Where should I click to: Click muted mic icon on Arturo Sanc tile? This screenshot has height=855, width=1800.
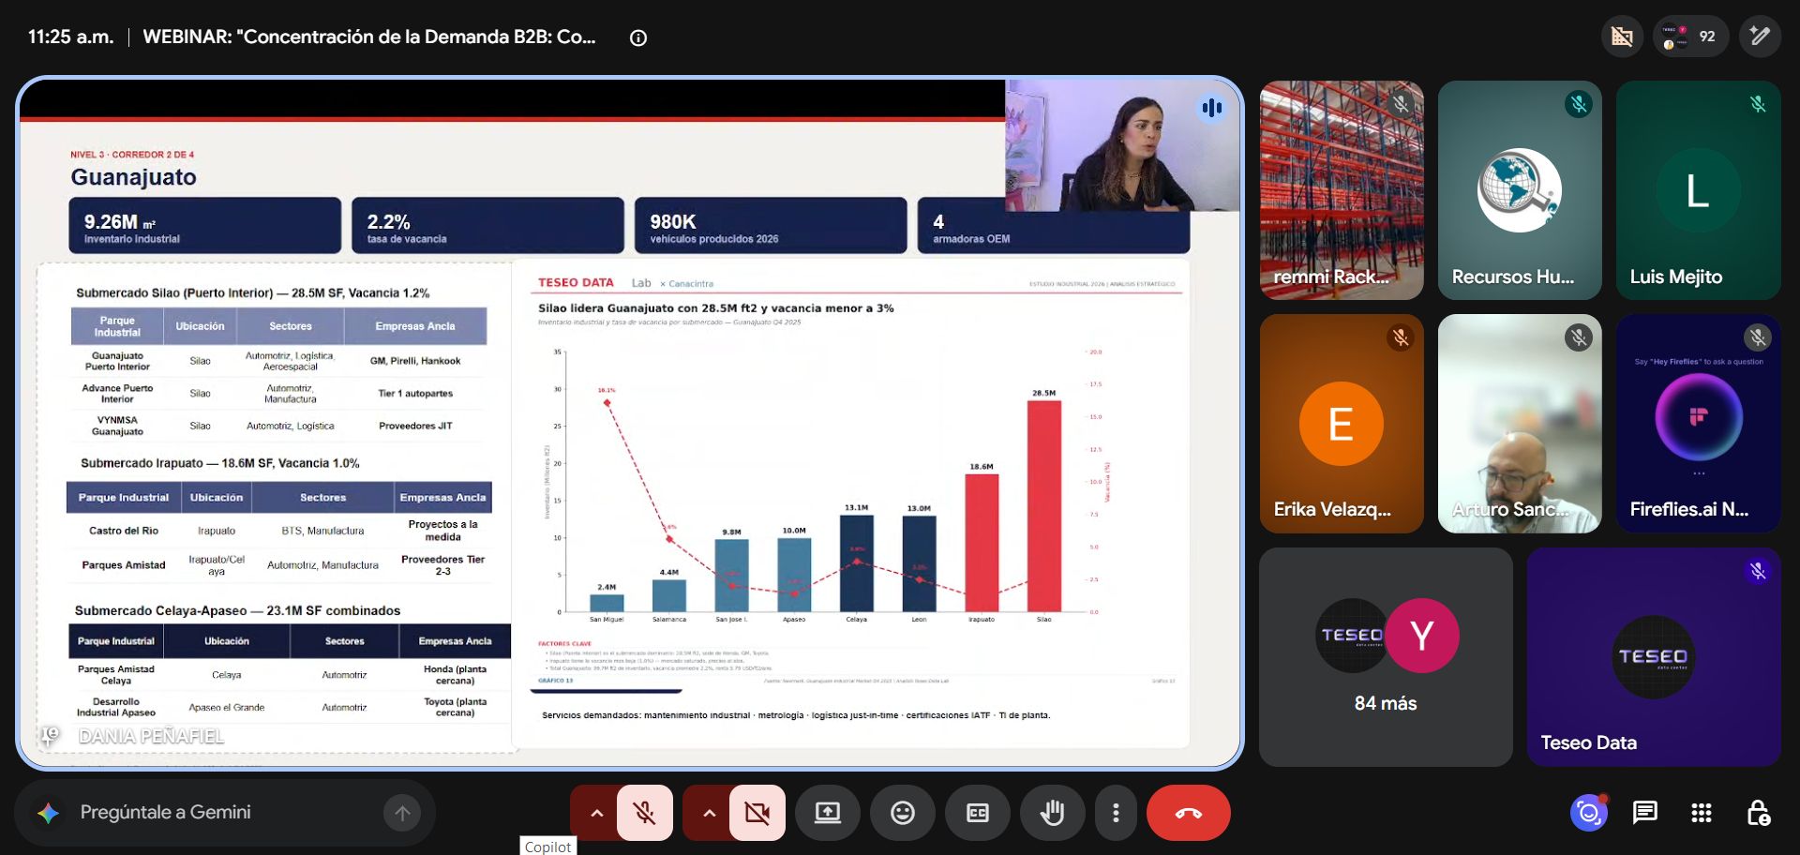pos(1579,337)
